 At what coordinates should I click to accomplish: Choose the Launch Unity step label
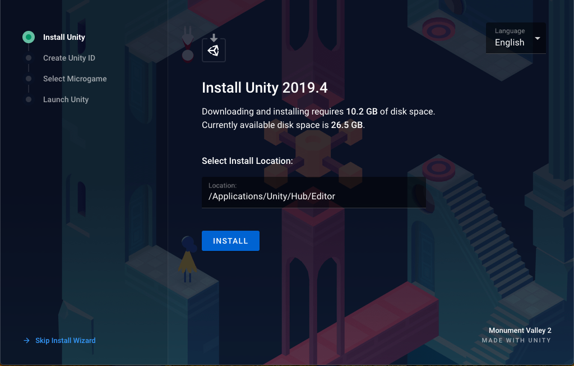pyautogui.click(x=66, y=99)
